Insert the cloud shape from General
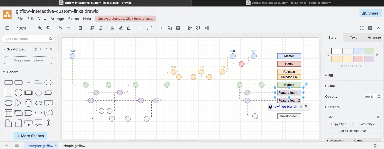The image size is (384, 149). (38, 103)
